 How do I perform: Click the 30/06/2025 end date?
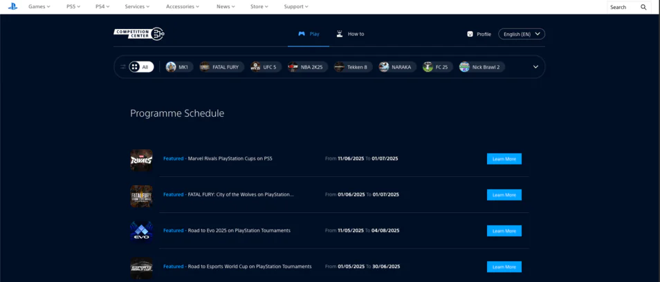point(386,267)
